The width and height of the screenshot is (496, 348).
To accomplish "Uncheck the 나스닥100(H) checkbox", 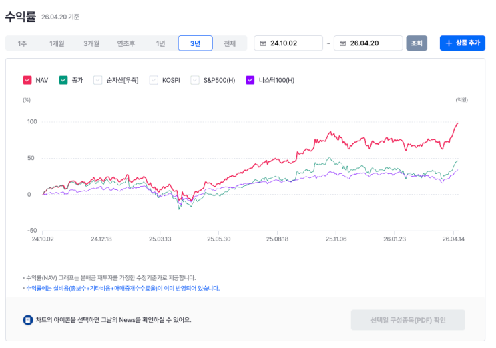I will coord(250,80).
